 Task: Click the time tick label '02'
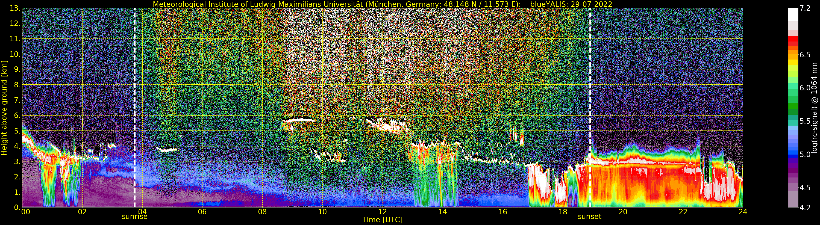click(x=82, y=212)
